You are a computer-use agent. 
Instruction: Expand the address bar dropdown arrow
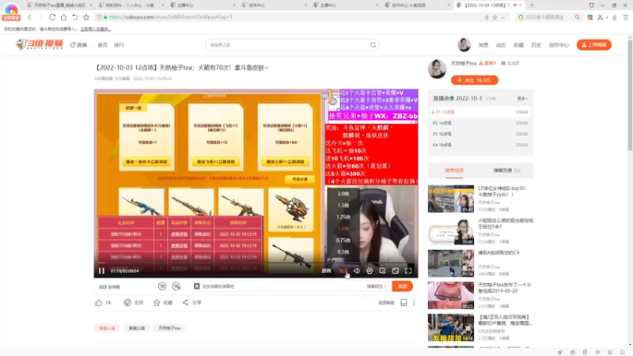(502, 17)
